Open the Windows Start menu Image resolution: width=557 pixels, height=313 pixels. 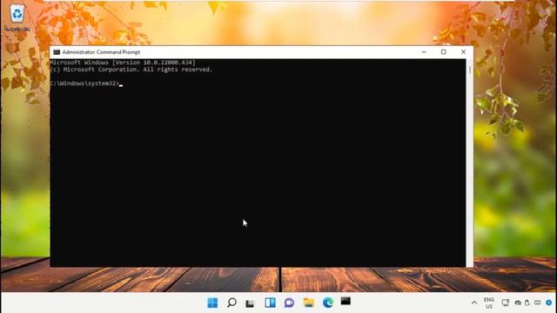[212, 303]
